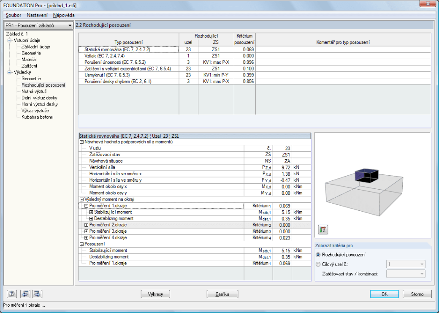The image size is (439, 313).
Task: Select Základ č. 1 tree root
Action: point(17,34)
